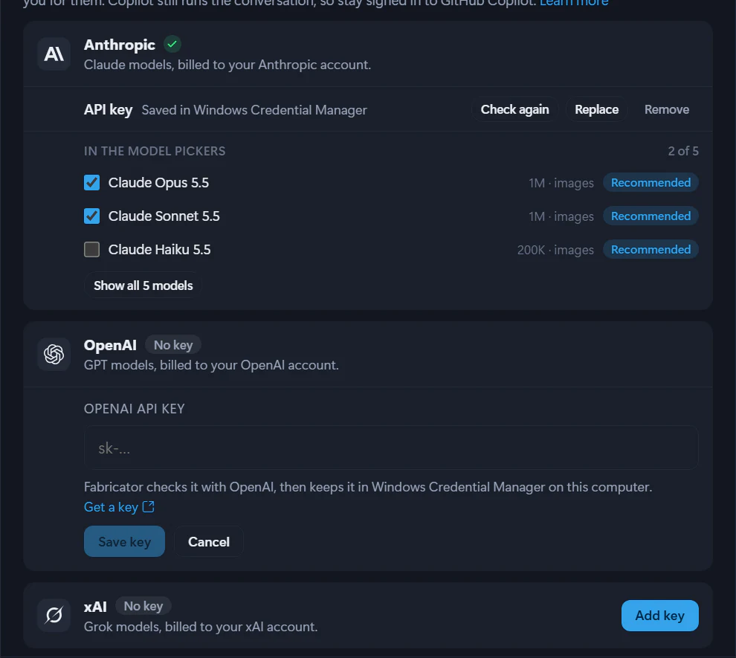736x658 pixels.
Task: Uncheck the Claude Sonnet 5.5 checkbox
Action: tap(92, 216)
